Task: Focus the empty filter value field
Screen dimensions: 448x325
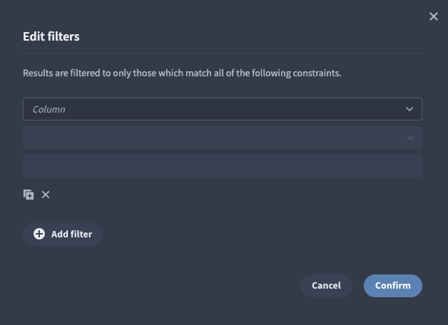Action: point(223,166)
